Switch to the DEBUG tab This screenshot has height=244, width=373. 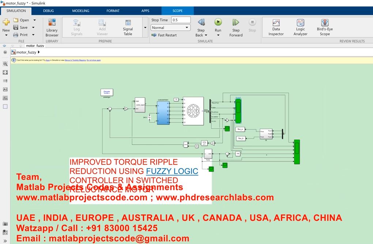[x=48, y=11]
